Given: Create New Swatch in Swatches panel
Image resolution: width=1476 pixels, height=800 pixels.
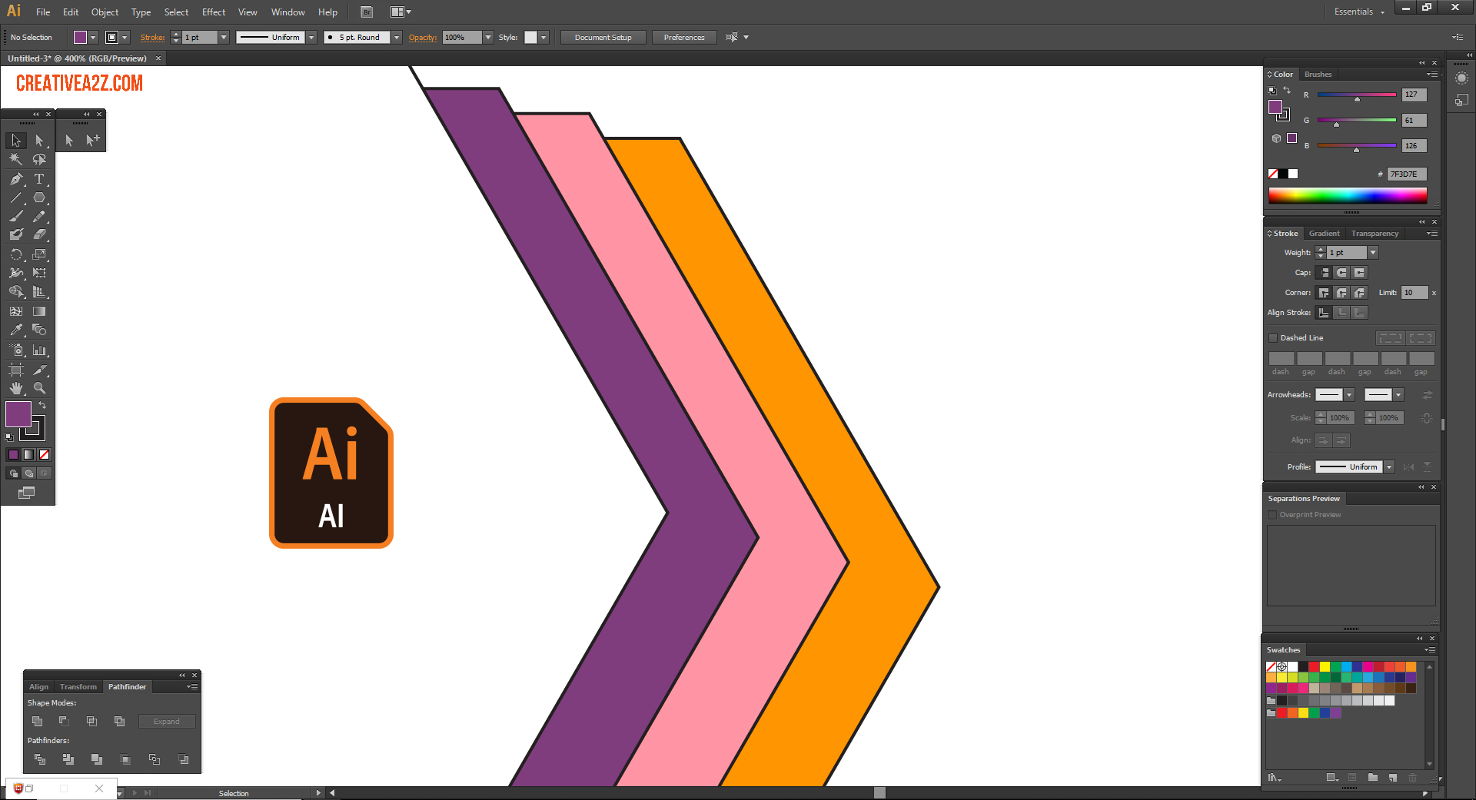Looking at the screenshot, I should click(x=1392, y=778).
